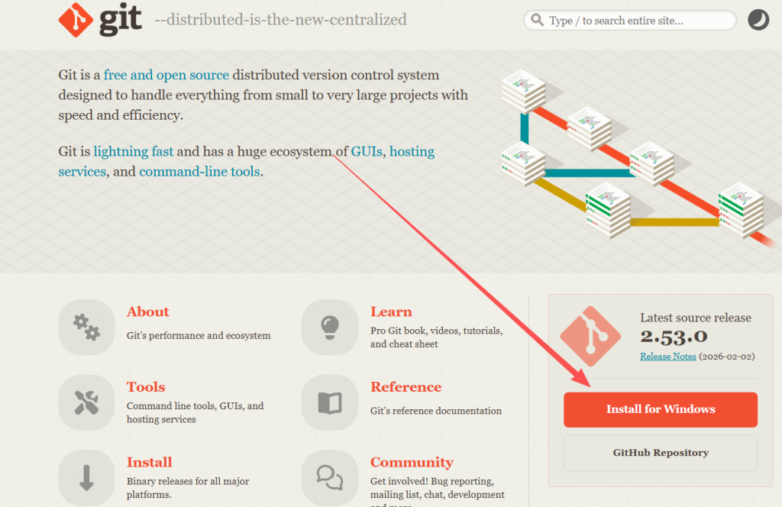The image size is (782, 507).
Task: Open the command-line tools link
Action: click(199, 172)
